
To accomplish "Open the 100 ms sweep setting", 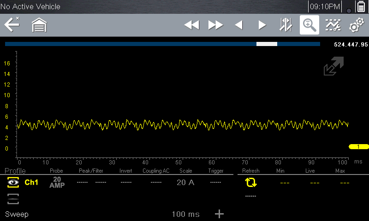I will tap(185, 214).
